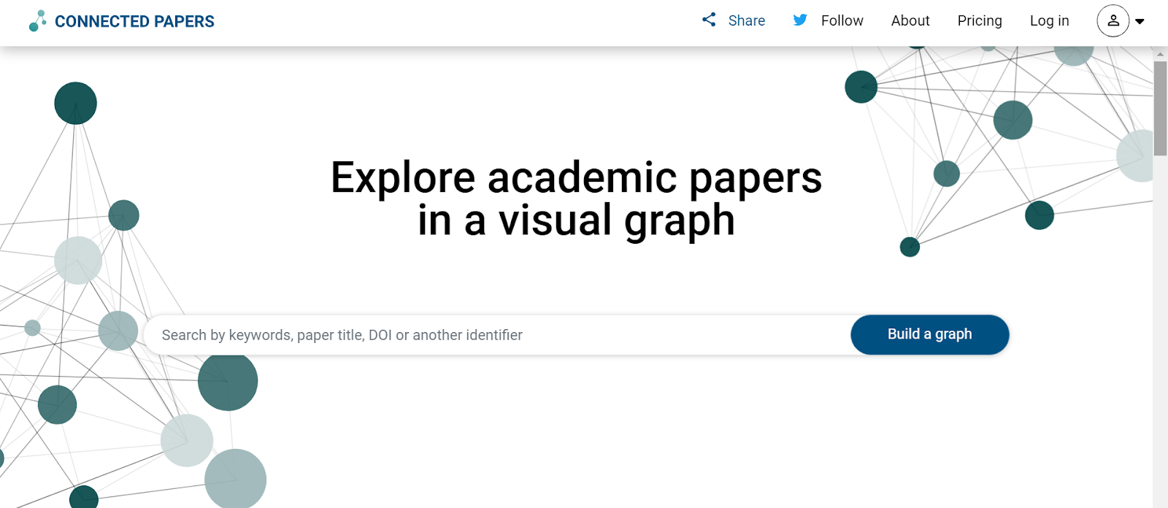Click the CONNECTED PAPERS wordmark

tap(134, 20)
